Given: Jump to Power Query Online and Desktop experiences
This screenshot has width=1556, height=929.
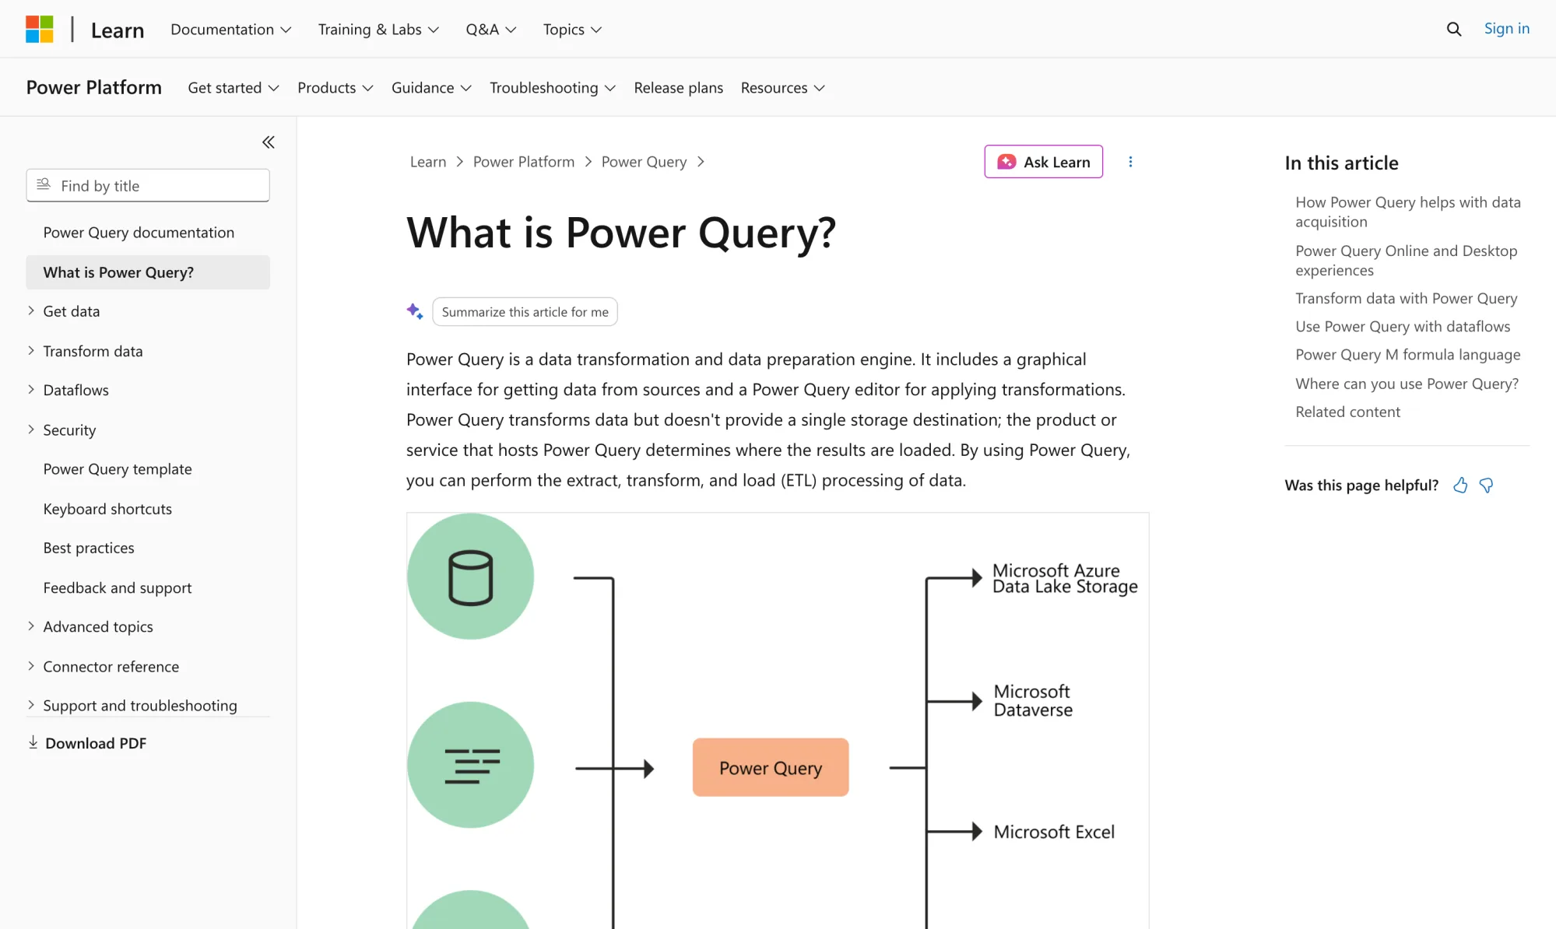Looking at the screenshot, I should pos(1406,261).
